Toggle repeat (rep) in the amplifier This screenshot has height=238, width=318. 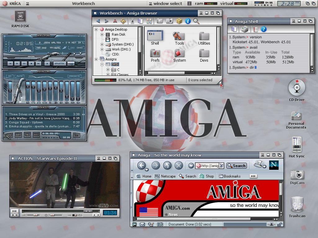(x=71, y=64)
